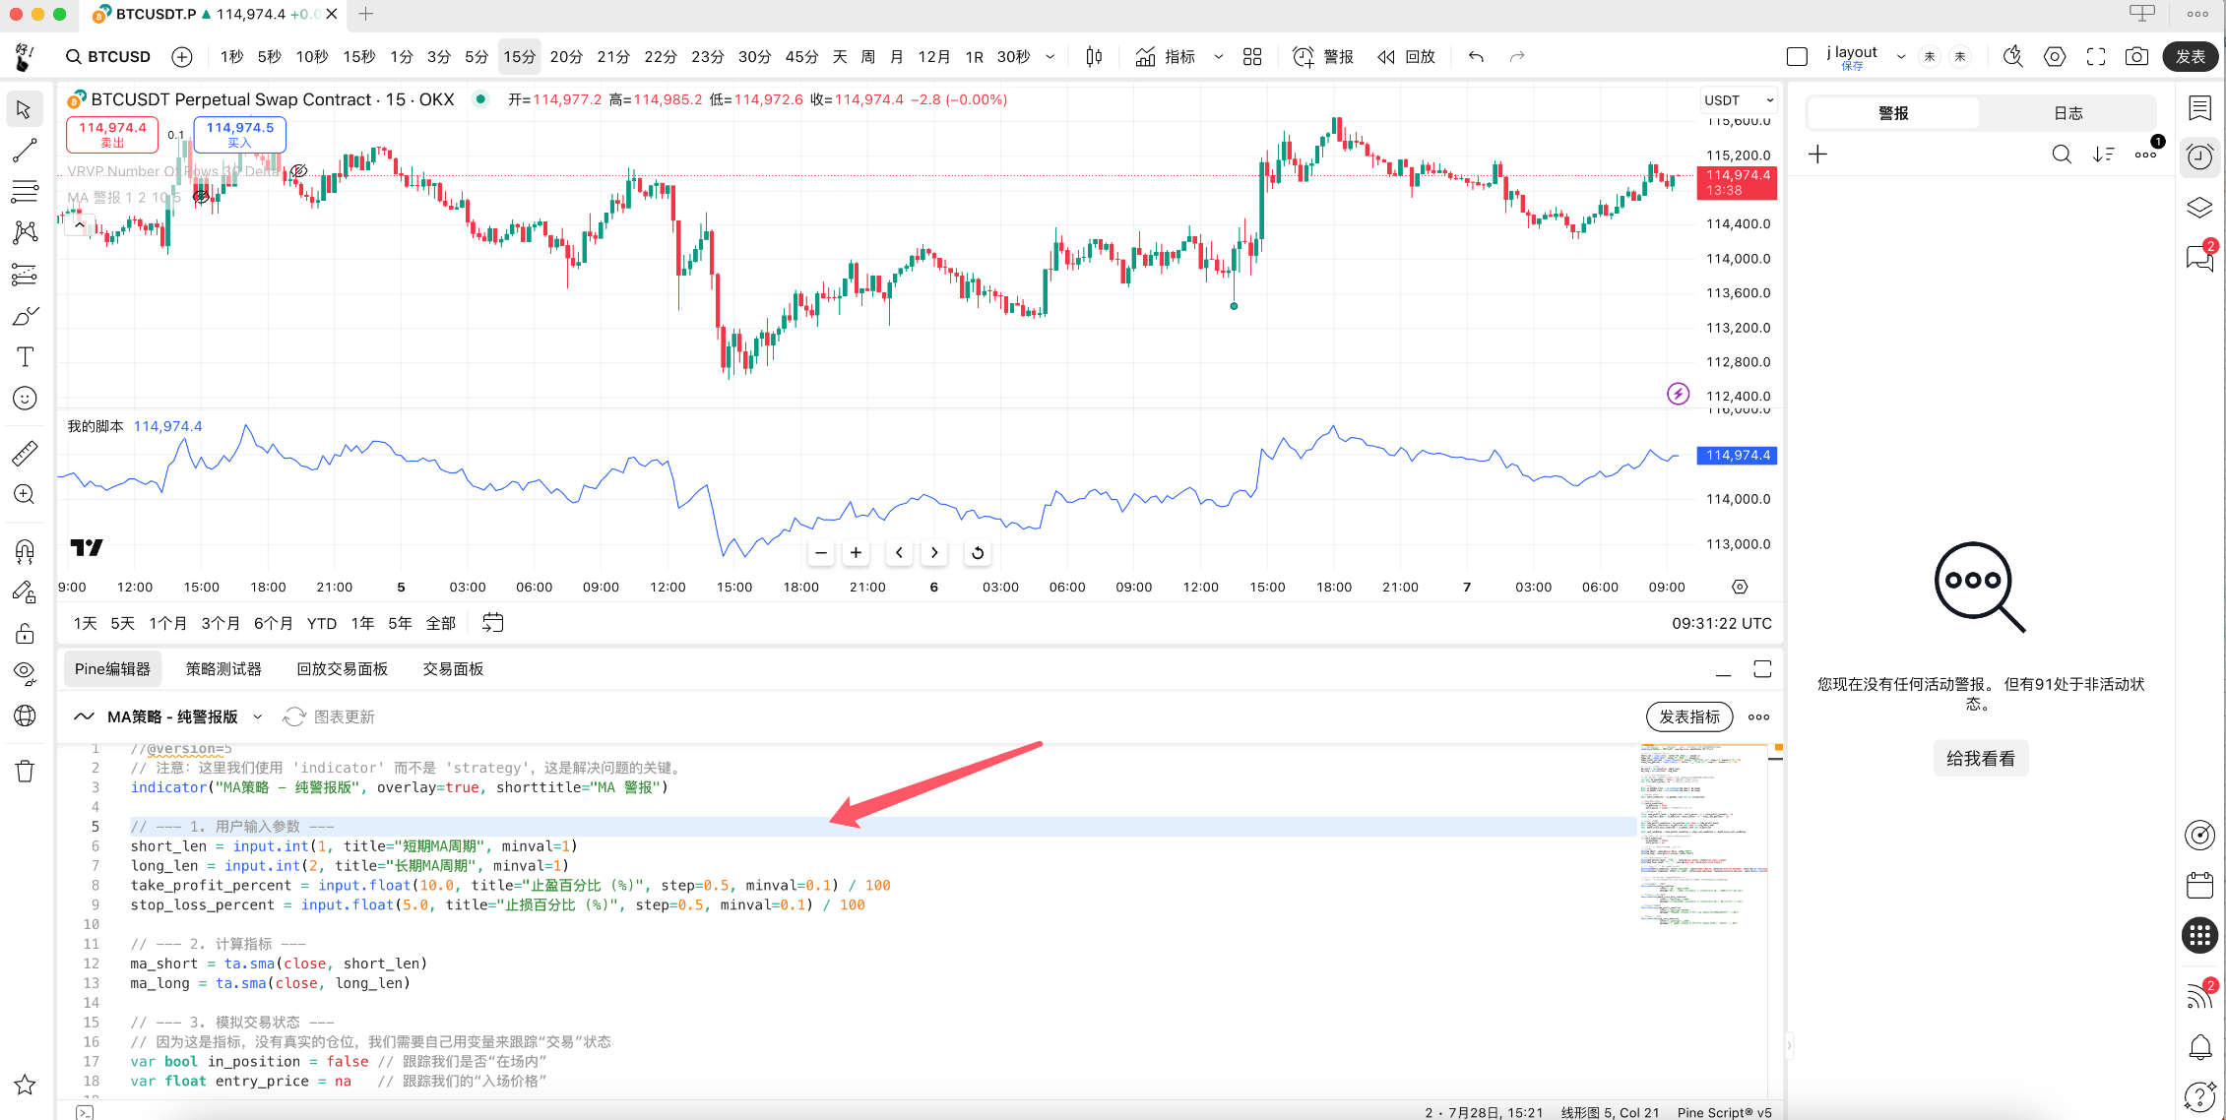This screenshot has width=2226, height=1120.
Task: Select the zoom in tool
Action: tap(25, 494)
